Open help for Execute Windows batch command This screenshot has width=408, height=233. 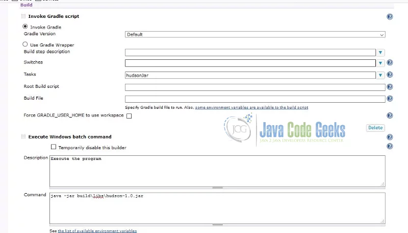[390, 137]
